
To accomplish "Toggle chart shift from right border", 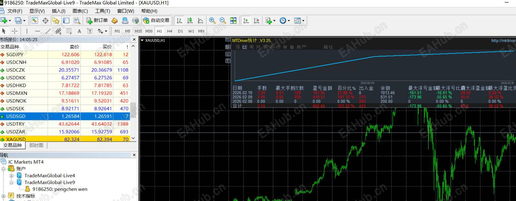I will click(x=257, y=21).
